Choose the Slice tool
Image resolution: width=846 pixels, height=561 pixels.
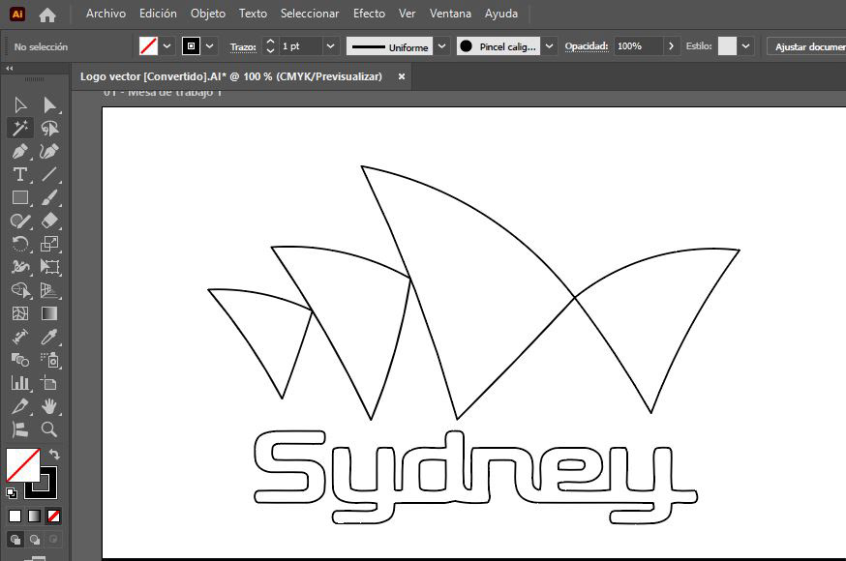(x=20, y=406)
